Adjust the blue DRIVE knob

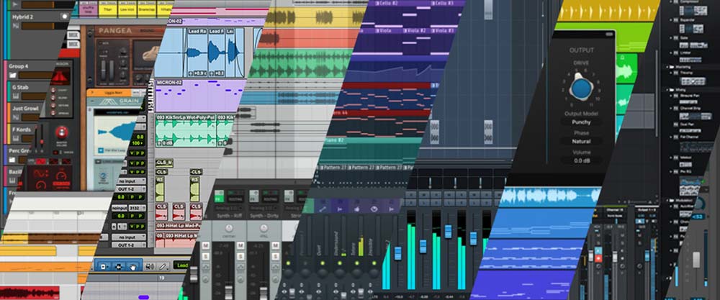click(x=580, y=88)
